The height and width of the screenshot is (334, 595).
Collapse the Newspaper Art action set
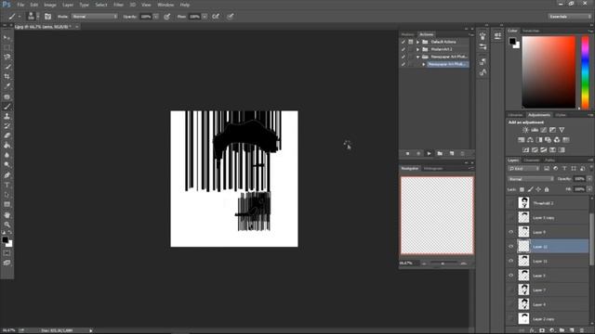click(417, 57)
